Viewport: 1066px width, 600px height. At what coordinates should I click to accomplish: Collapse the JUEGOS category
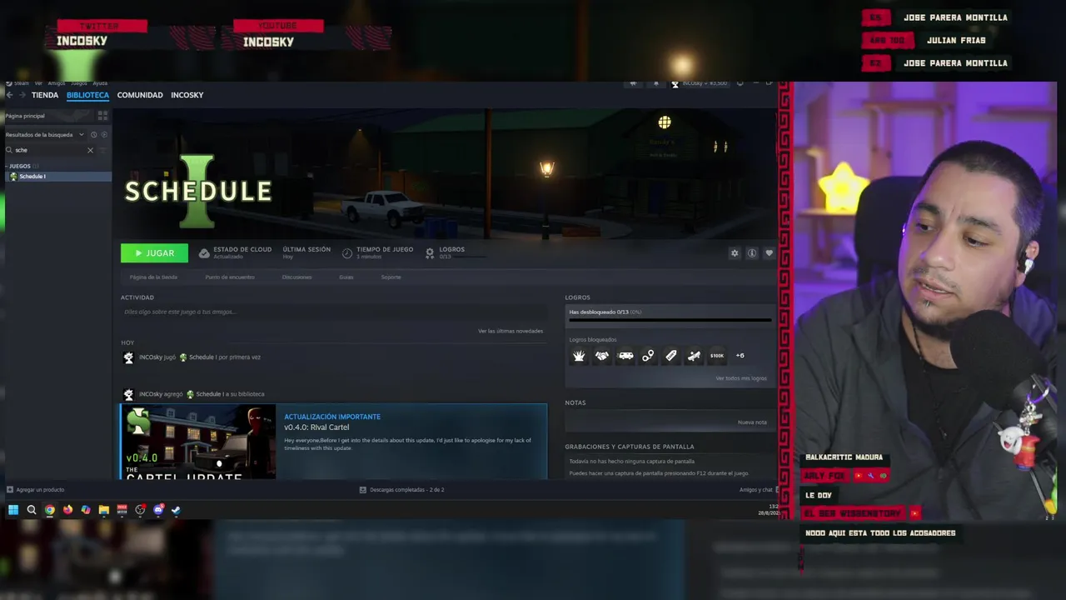[20, 166]
